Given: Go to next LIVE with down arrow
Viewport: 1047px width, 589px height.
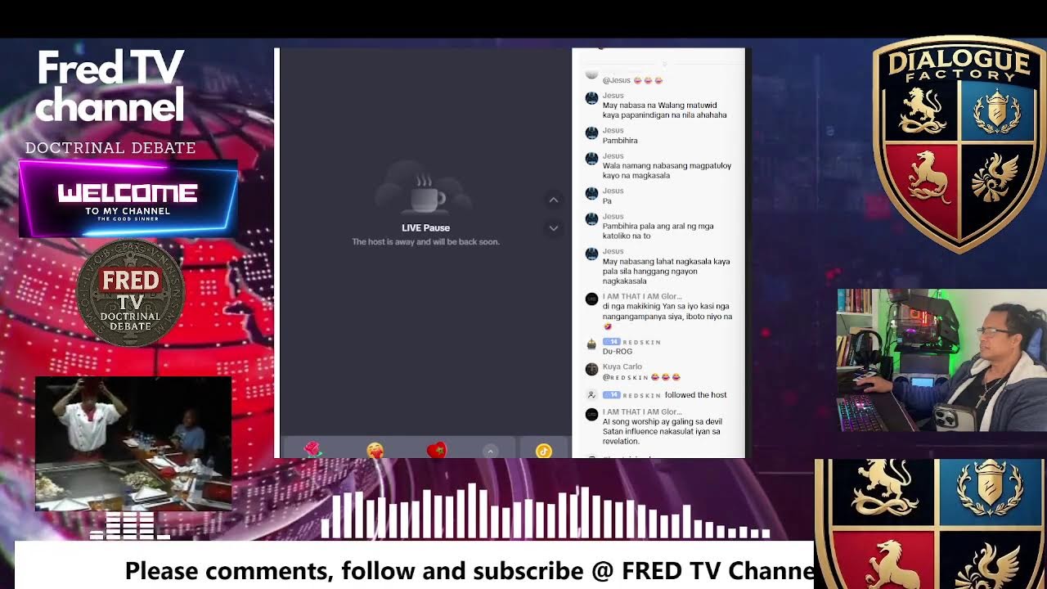Looking at the screenshot, I should coord(554,228).
